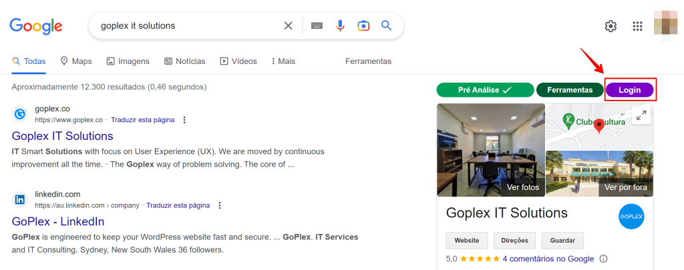The height and width of the screenshot is (270, 684).
Task: Click the au.linkedin.com company URL text
Action: pyautogui.click(x=87, y=205)
